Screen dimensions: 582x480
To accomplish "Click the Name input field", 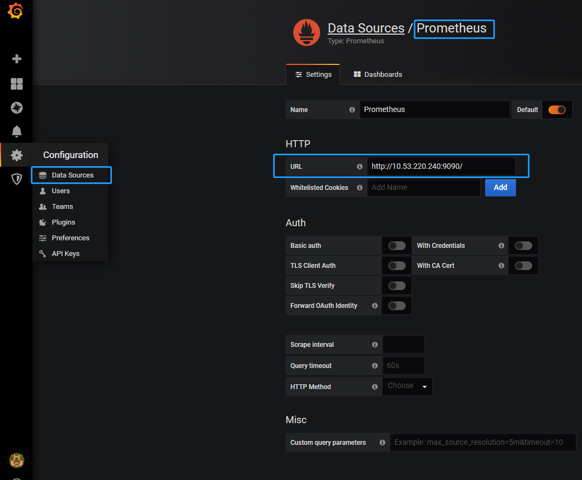I will coord(435,109).
